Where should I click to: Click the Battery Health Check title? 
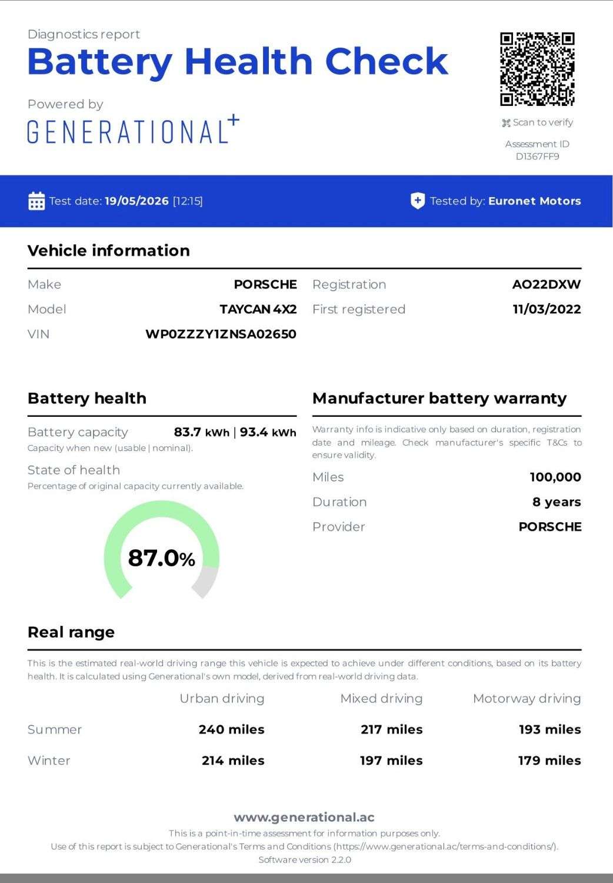[x=238, y=61]
